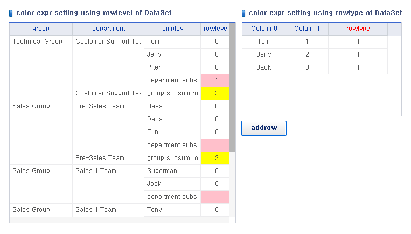Click the addrow button
The width and height of the screenshot is (411, 234).
click(x=264, y=128)
